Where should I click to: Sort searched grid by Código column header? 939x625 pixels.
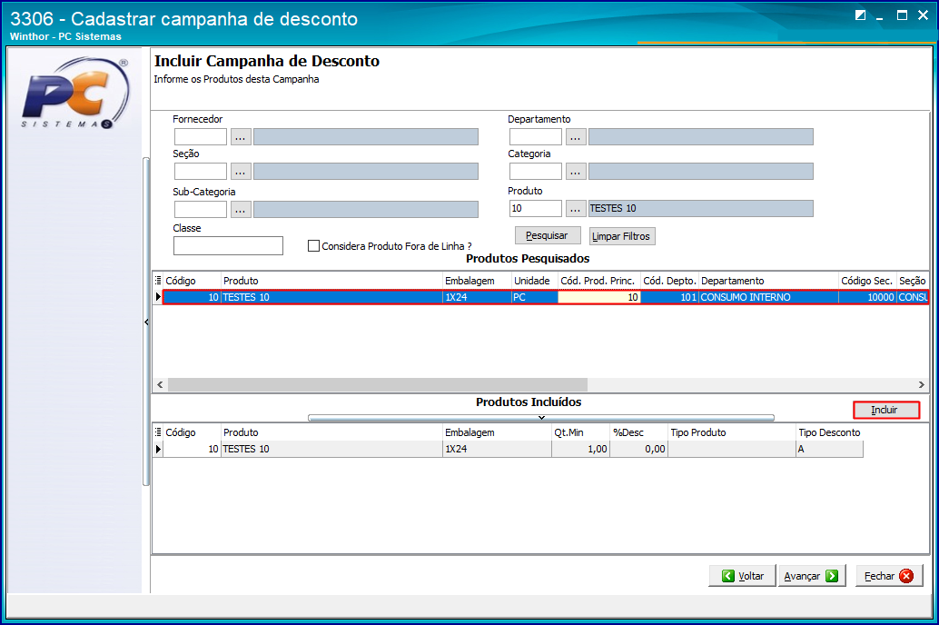192,281
